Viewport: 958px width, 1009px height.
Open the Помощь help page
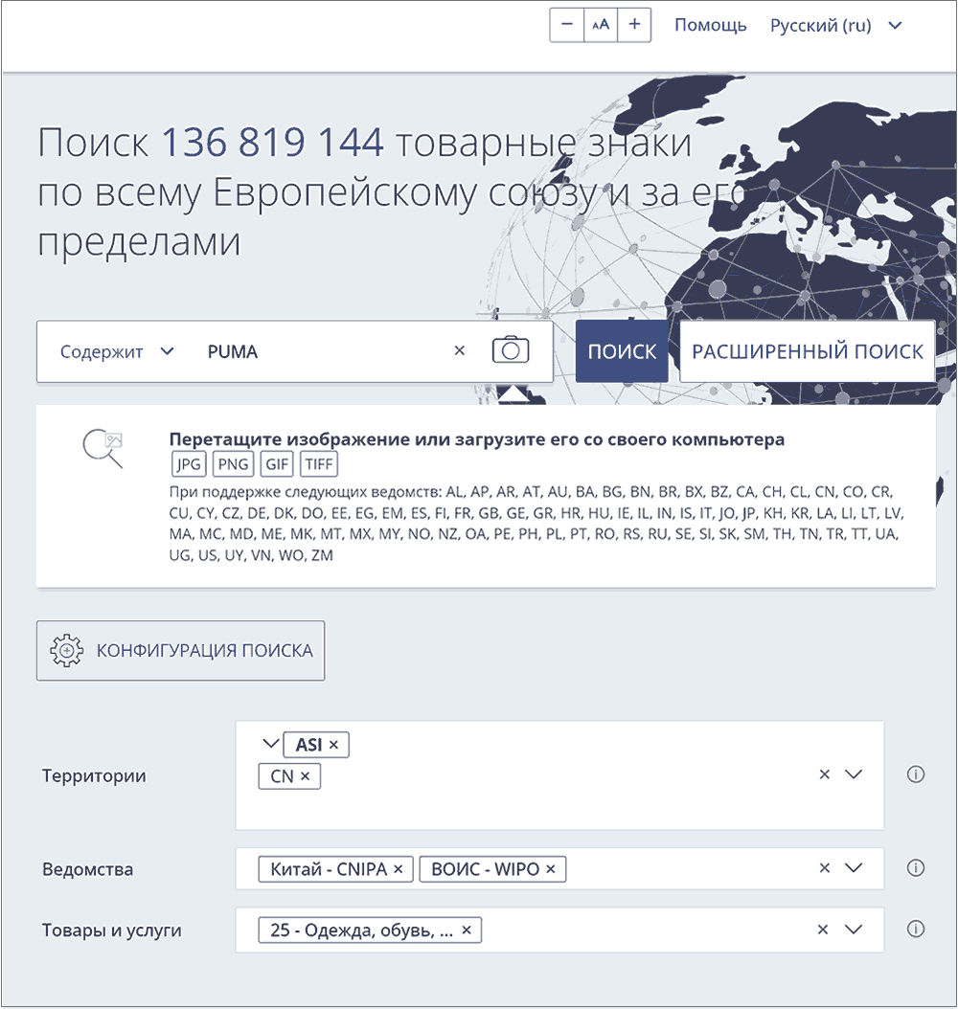click(x=711, y=25)
